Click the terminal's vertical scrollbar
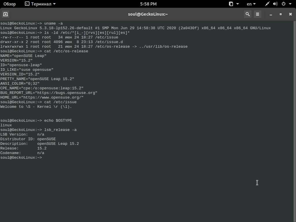 [295, 121]
